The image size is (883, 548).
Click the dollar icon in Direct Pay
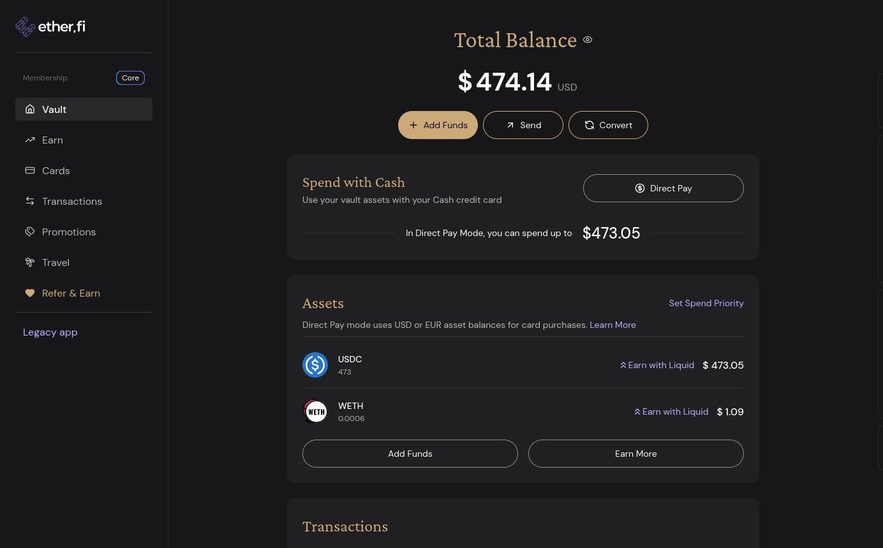640,188
